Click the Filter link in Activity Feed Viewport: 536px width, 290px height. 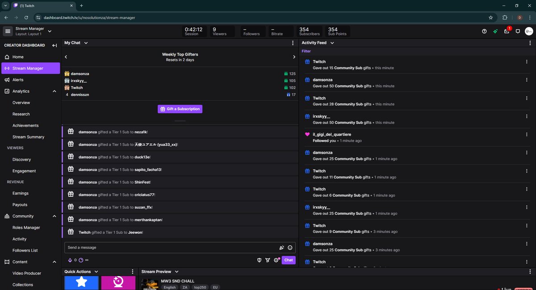[x=306, y=51]
